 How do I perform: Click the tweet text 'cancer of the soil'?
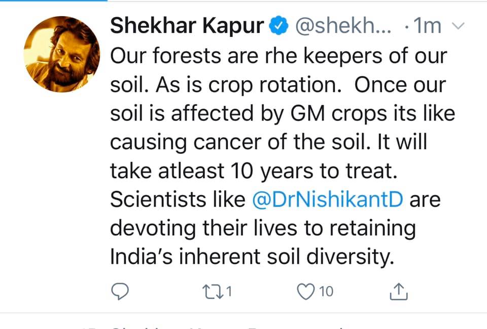pyautogui.click(x=283, y=142)
